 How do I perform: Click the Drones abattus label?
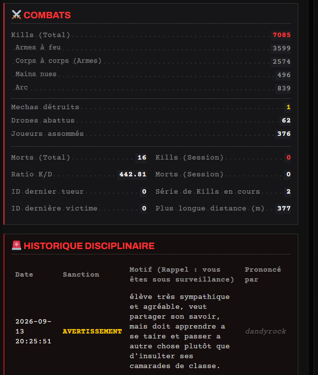pyautogui.click(x=43, y=121)
